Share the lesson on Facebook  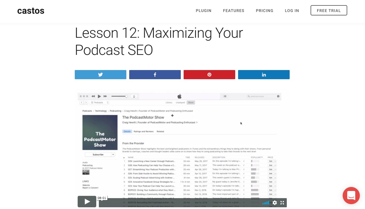click(155, 75)
